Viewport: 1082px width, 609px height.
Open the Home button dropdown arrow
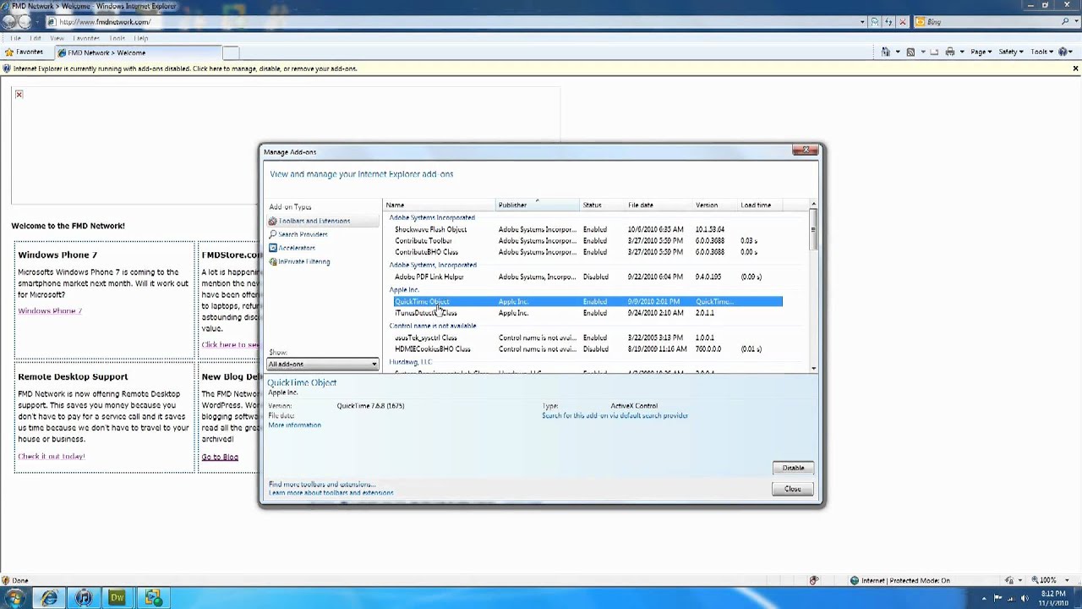pos(896,52)
